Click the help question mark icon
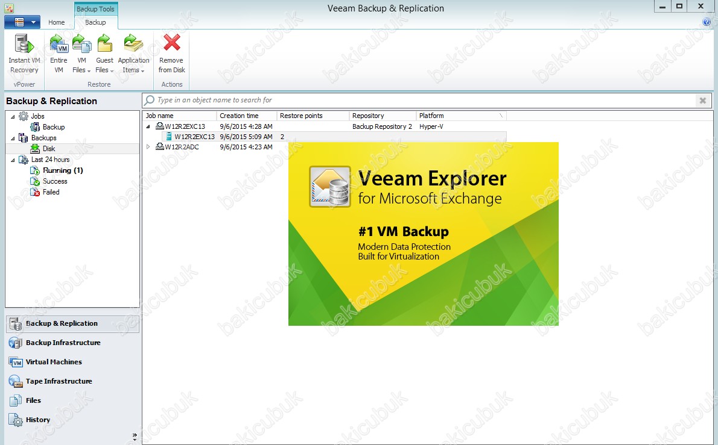718x445 pixels. click(707, 22)
